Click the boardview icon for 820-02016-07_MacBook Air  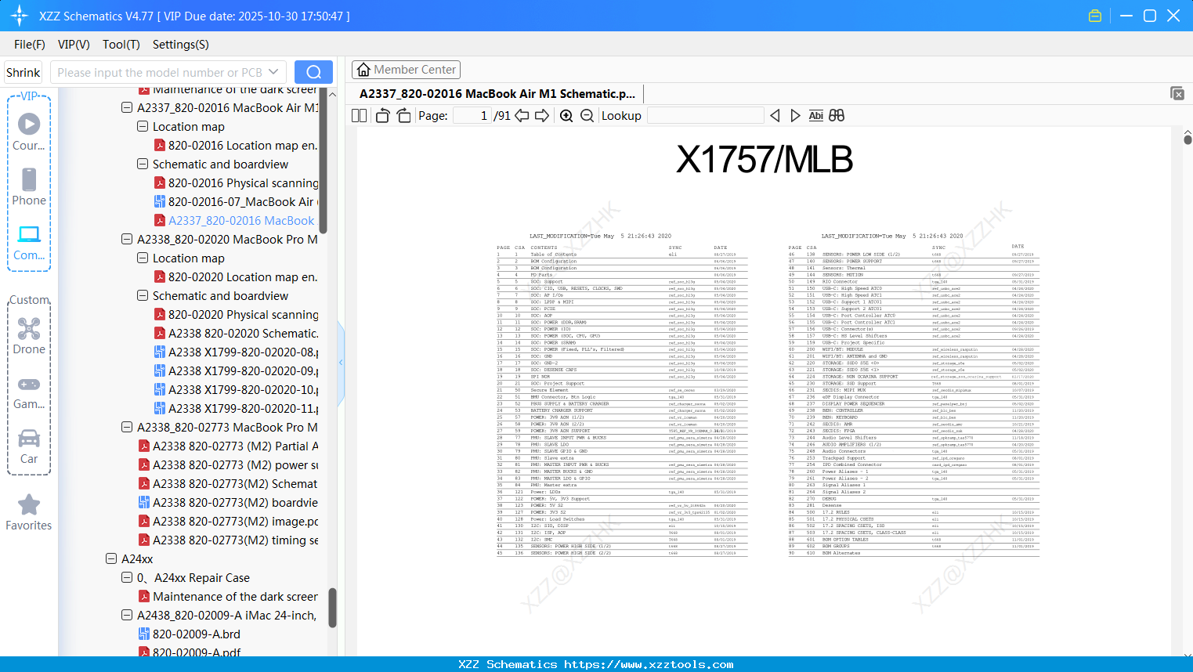point(160,202)
